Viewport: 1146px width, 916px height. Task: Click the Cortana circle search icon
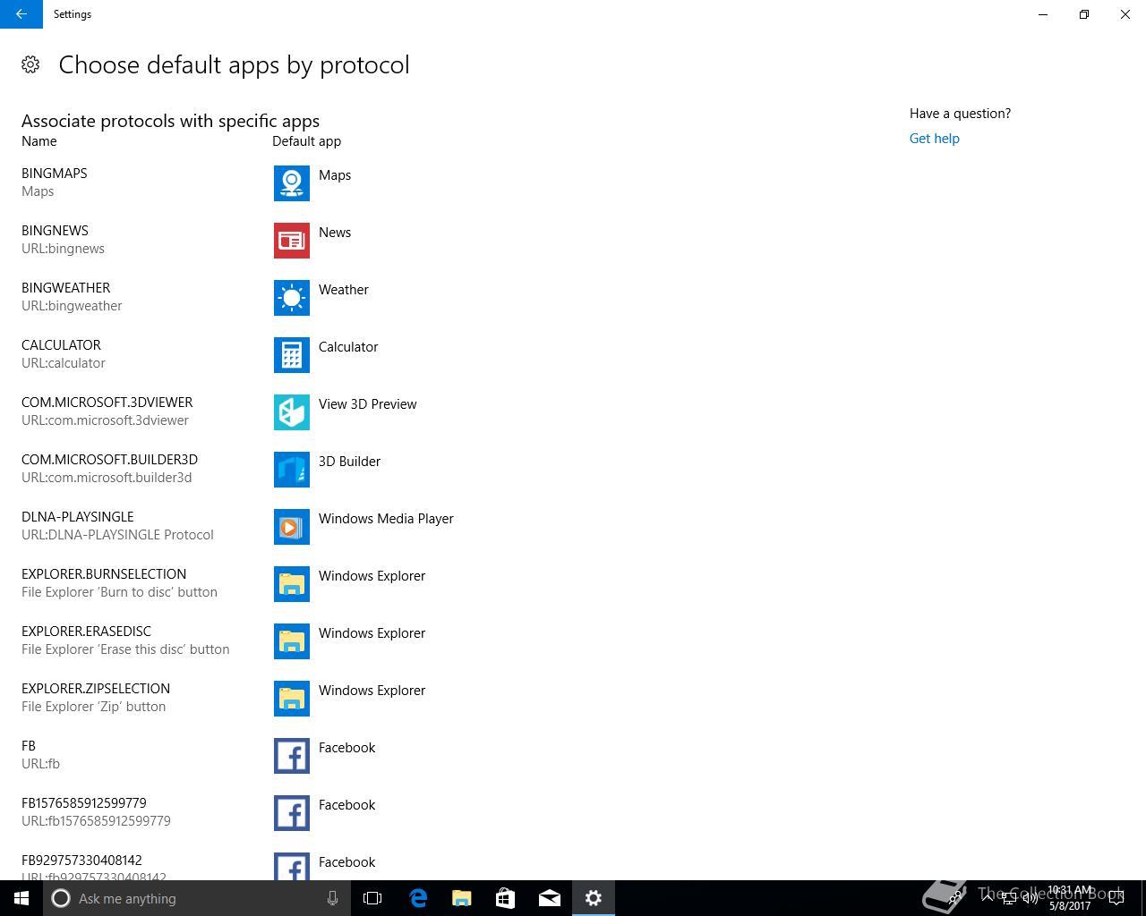pos(61,898)
